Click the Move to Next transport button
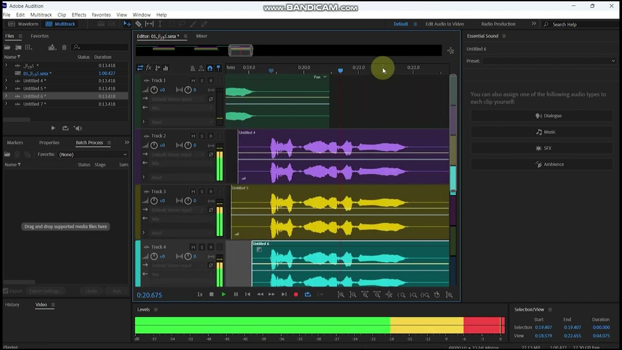The height and width of the screenshot is (350, 622). pyautogui.click(x=284, y=294)
